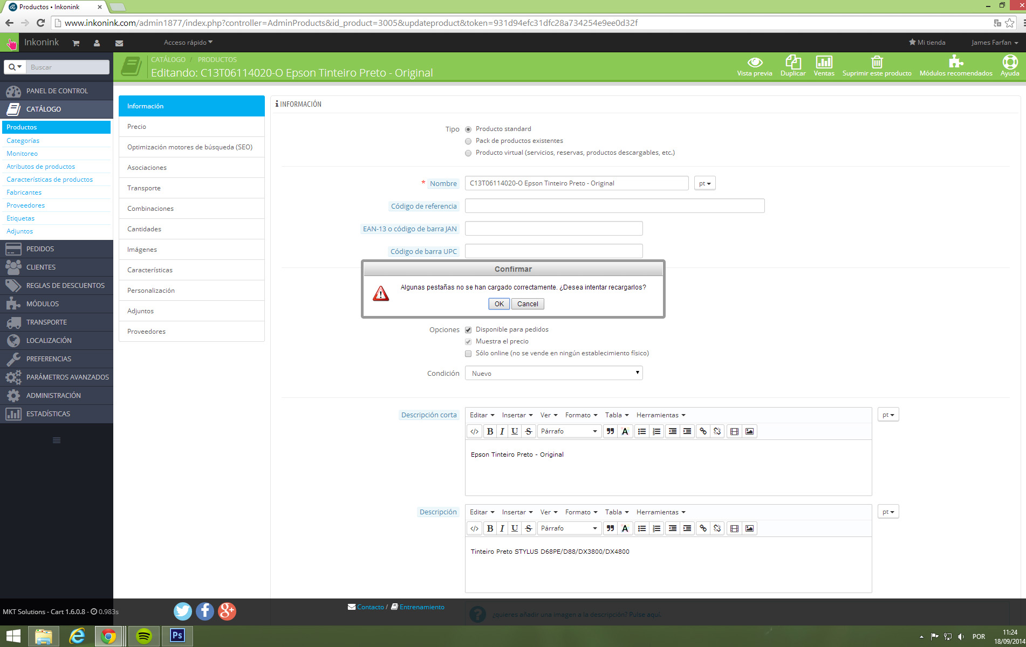This screenshot has width=1026, height=647.
Task: Open pt language dropdown beside Nombre
Action: tap(704, 183)
